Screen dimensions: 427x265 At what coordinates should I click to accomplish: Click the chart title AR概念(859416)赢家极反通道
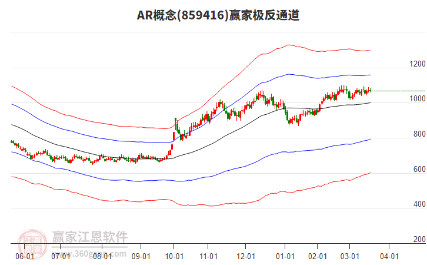(218, 15)
